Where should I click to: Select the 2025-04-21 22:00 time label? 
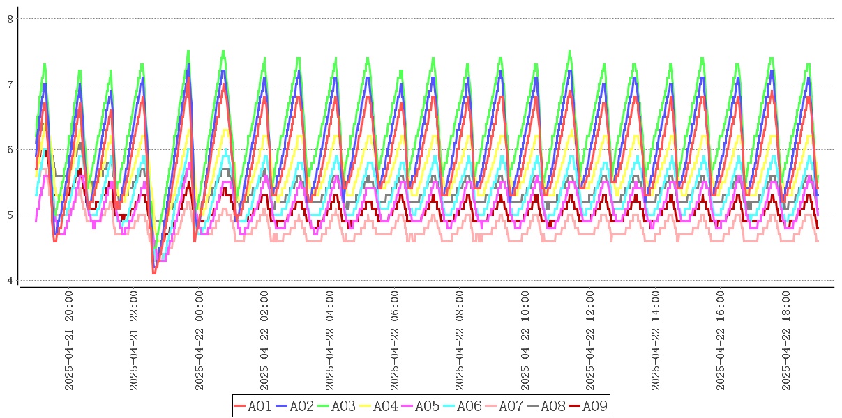click(135, 341)
